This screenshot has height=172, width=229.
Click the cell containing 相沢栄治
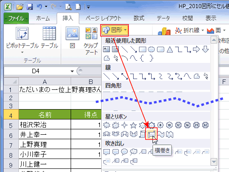[45, 124]
